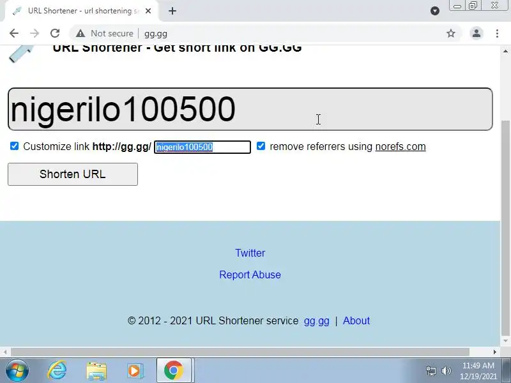The height and width of the screenshot is (383, 511).
Task: Click the Shorten URL button
Action: coord(73,174)
